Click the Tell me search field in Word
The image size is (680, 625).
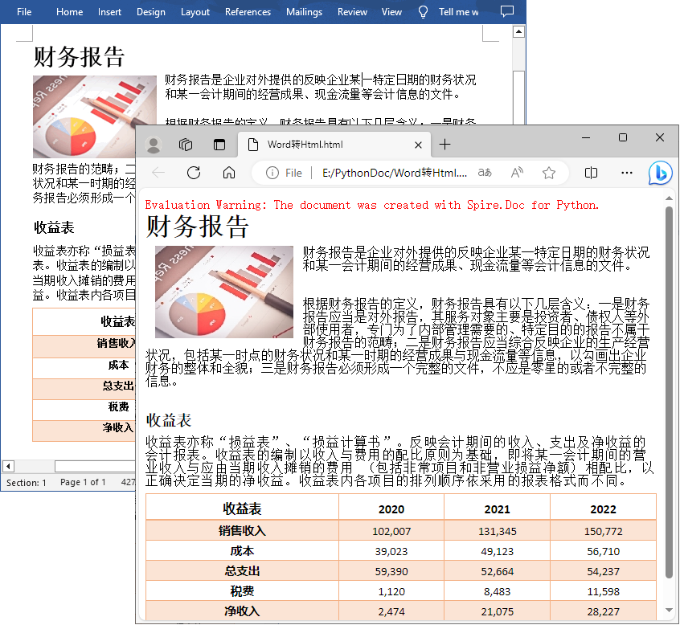coord(458,12)
